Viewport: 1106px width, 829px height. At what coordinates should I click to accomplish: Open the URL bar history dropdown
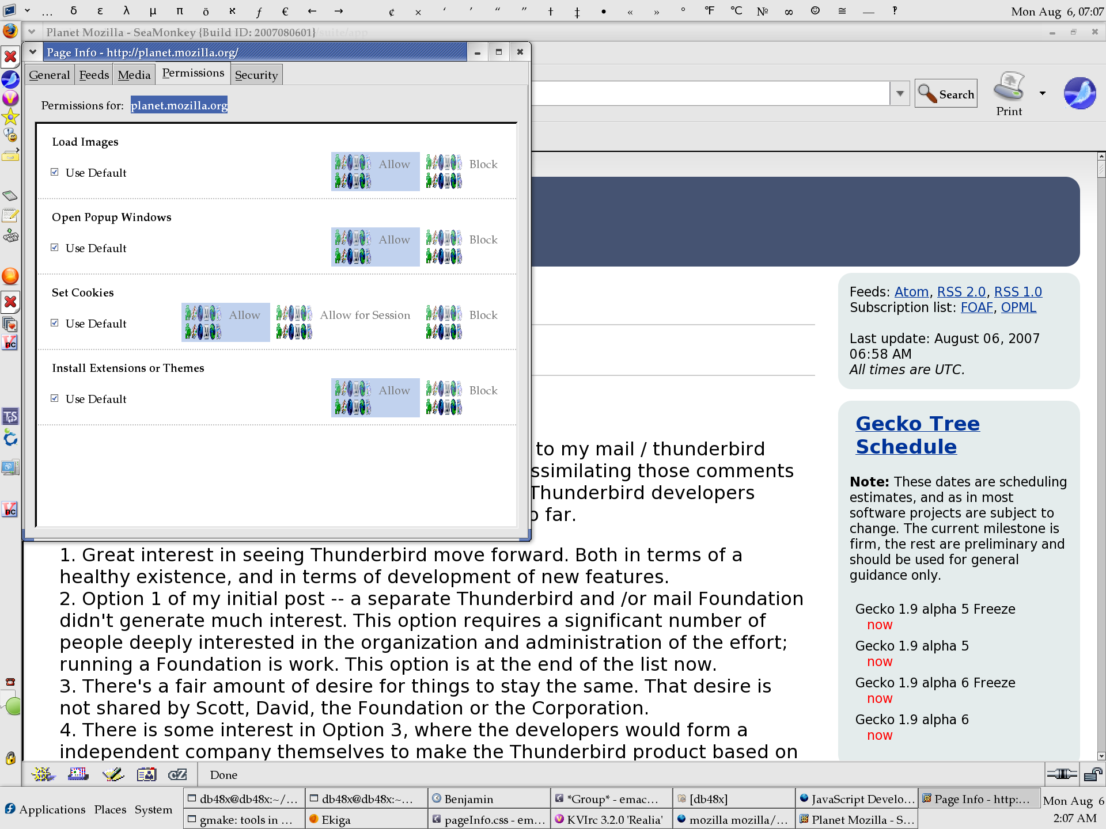pos(900,93)
